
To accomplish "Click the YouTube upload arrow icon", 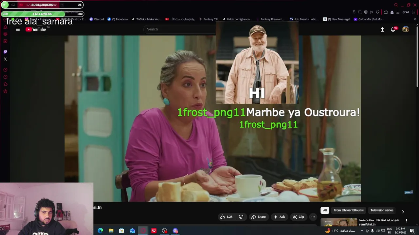I will (x=382, y=29).
